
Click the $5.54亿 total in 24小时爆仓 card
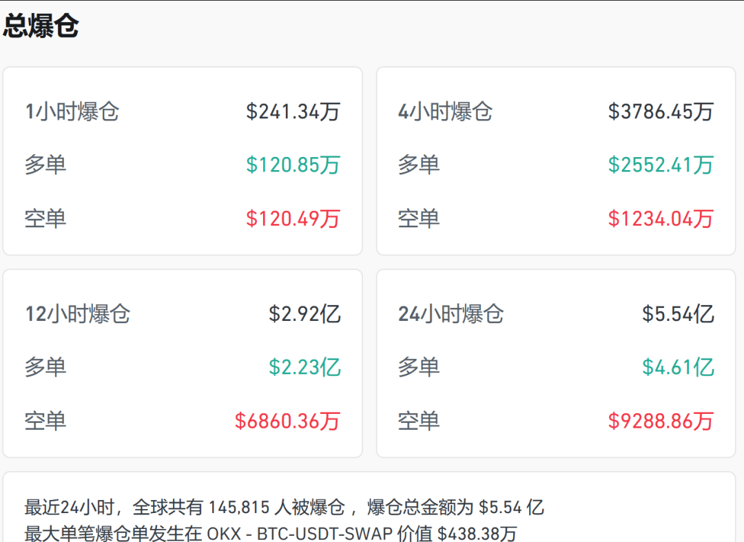[678, 314]
